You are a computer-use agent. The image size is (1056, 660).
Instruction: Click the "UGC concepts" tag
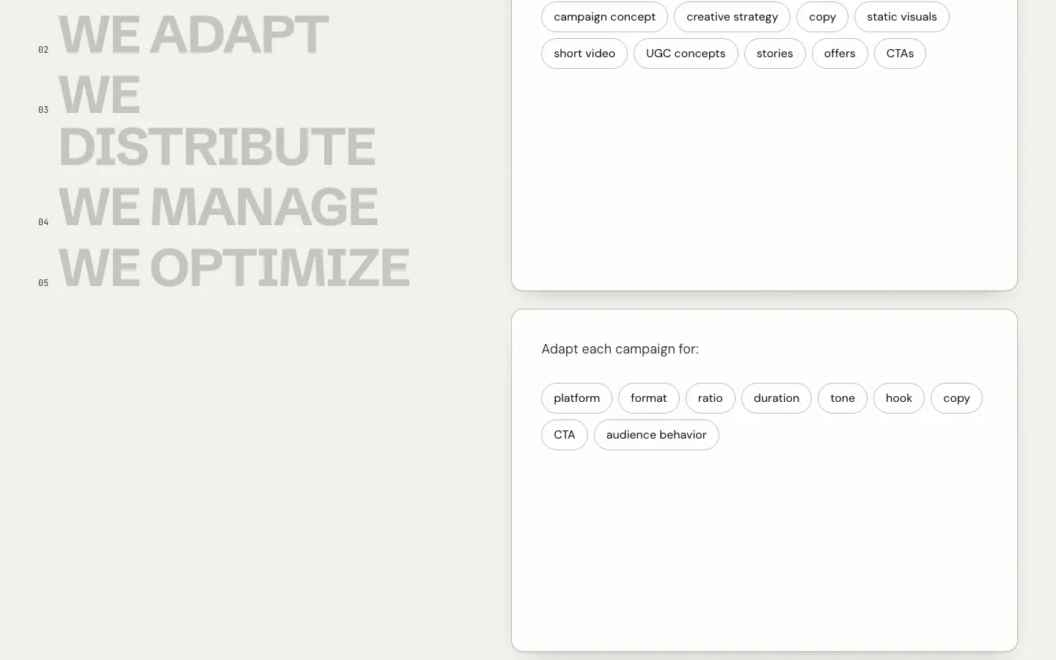pyautogui.click(x=686, y=54)
